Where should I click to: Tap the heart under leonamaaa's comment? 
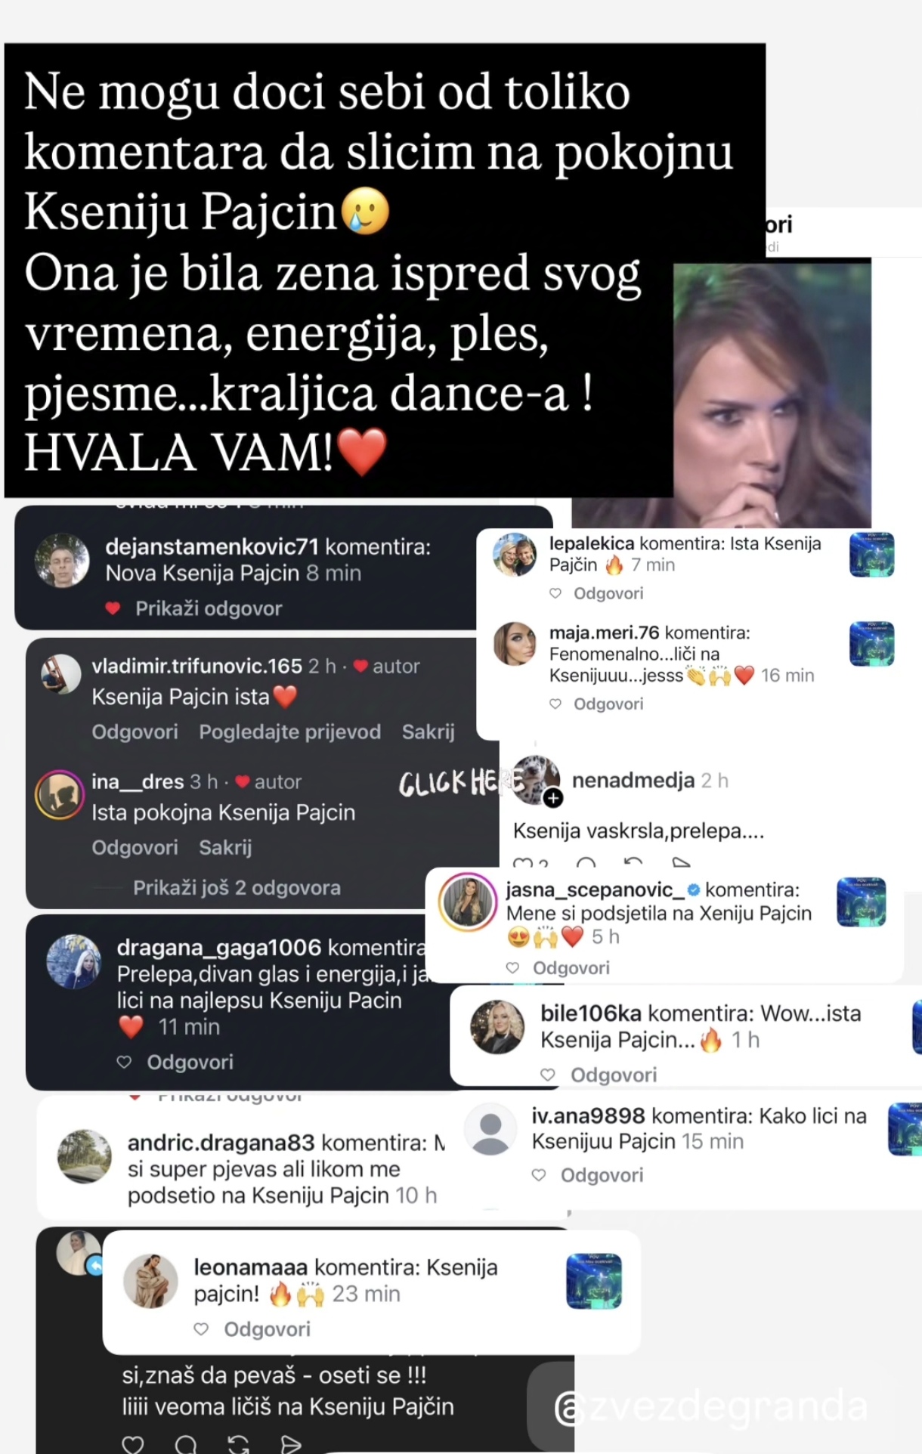point(201,1329)
